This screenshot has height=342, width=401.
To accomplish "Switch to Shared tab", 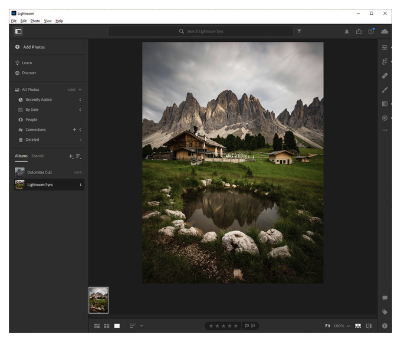I will point(37,156).
